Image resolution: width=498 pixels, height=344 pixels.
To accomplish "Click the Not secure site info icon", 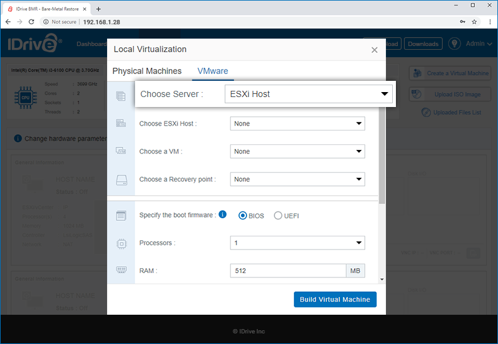I will 46,22.
